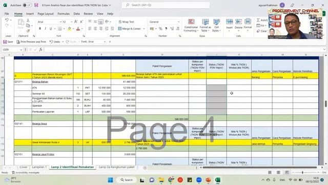328x185 pixels.
Task: Click the Undo arrow in the ribbon
Action: point(7,20)
